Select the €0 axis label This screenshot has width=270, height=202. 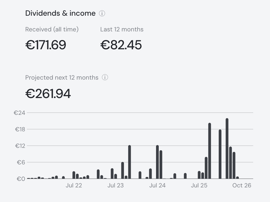coord(21,179)
